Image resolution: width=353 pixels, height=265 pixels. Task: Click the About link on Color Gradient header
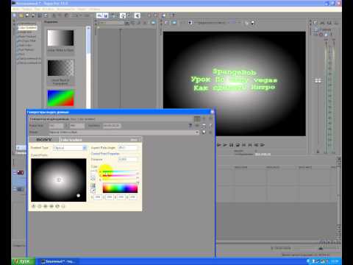tap(134, 140)
